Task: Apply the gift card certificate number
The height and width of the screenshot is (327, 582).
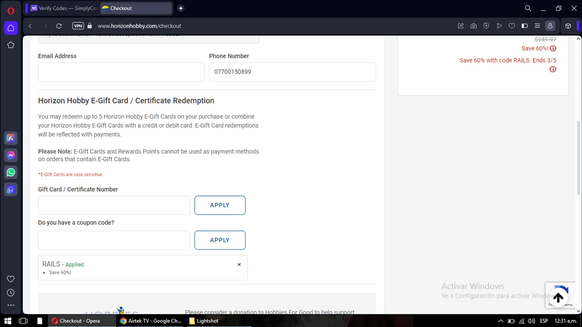Action: [220, 205]
